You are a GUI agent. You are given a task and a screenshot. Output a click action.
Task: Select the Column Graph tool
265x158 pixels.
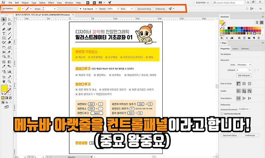tap(10, 71)
